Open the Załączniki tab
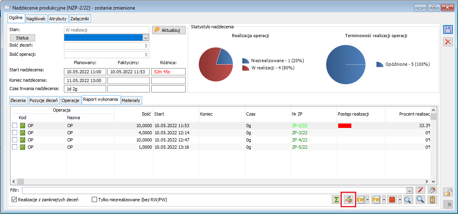Viewport: 458px width, 214px height. (80, 19)
